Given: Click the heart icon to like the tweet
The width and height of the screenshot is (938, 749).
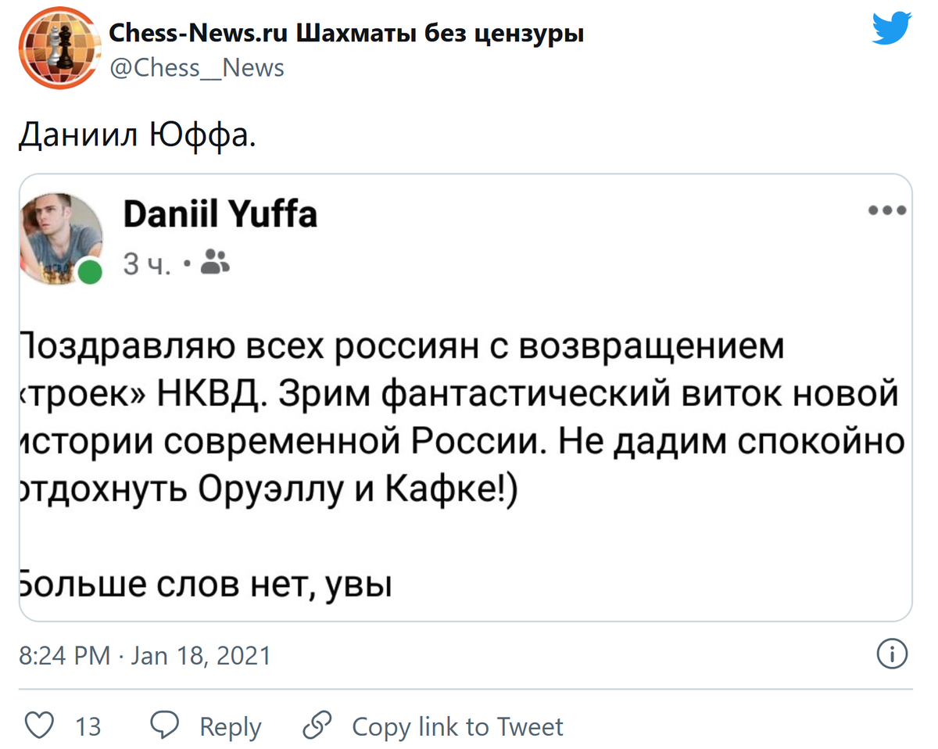Looking at the screenshot, I should (38, 726).
